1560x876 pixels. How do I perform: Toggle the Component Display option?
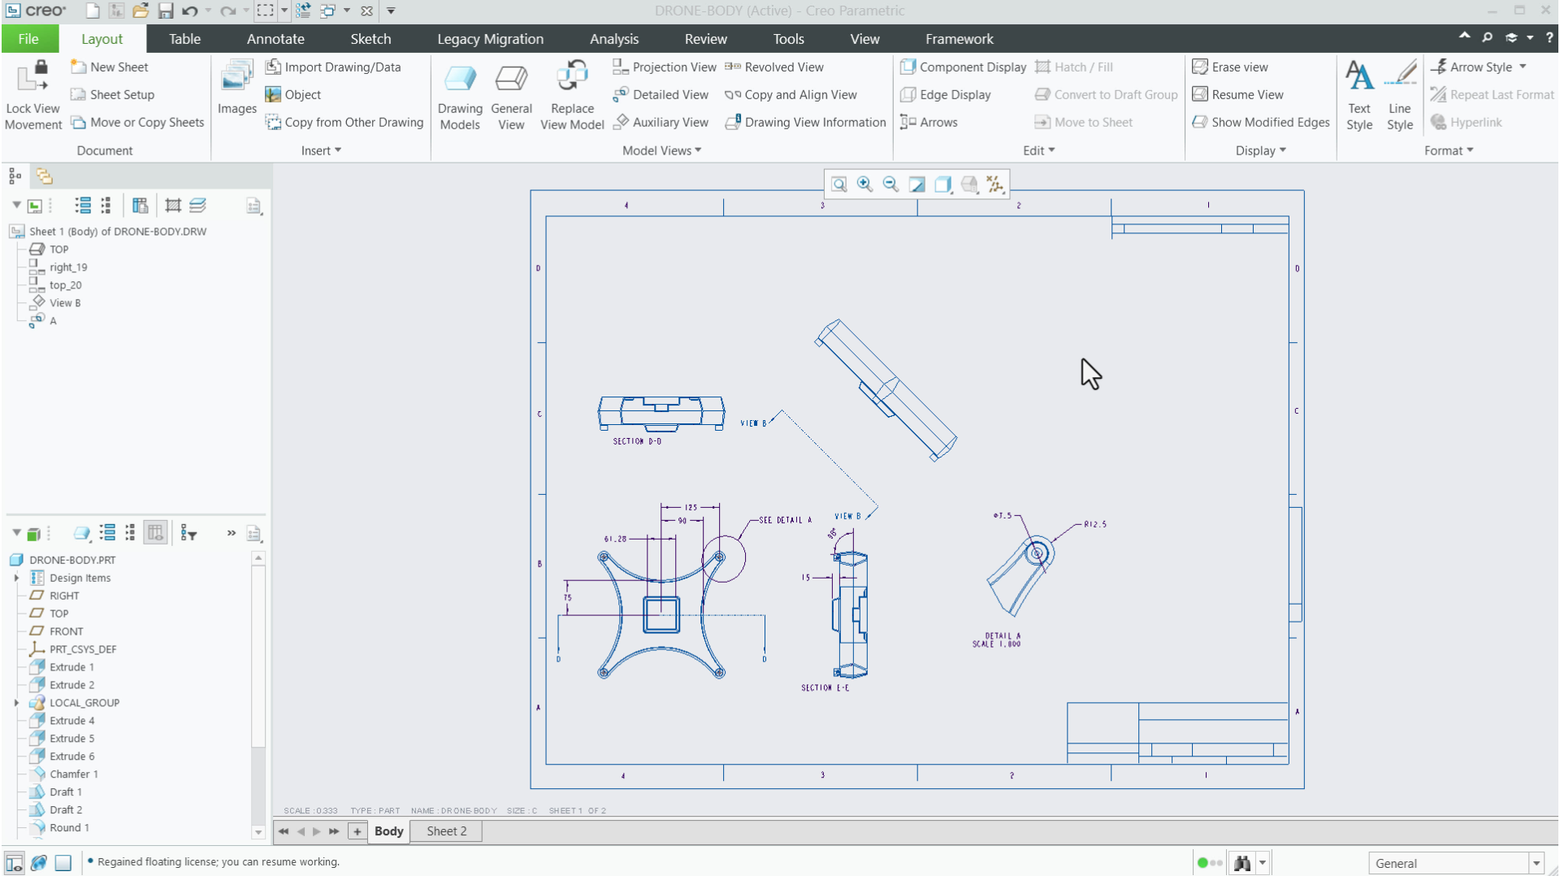pos(963,67)
